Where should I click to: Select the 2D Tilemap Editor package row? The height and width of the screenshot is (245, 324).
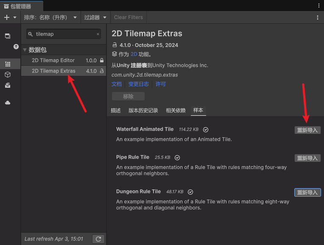pos(64,60)
